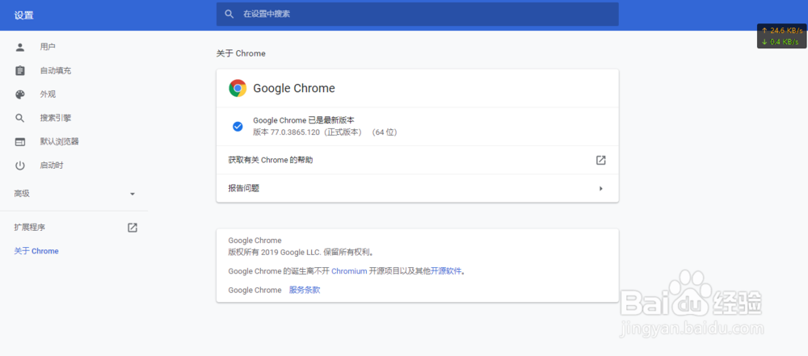Click the 默认浏览器 window icon
The width and height of the screenshot is (808, 356).
click(x=20, y=142)
